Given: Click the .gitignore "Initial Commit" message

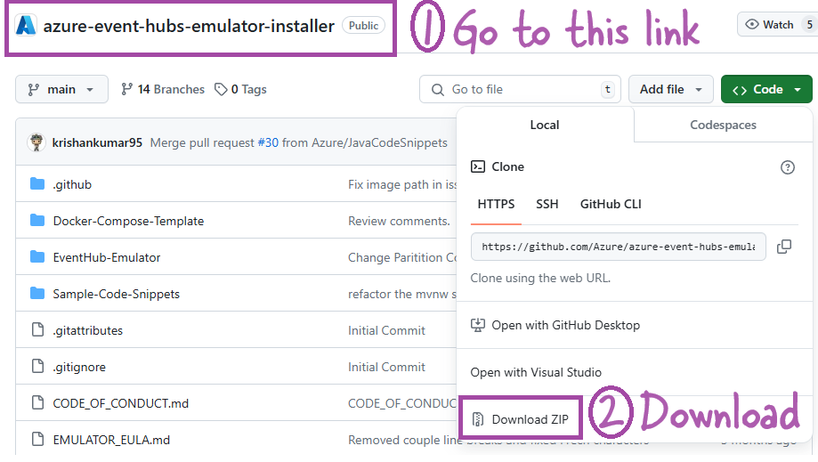Looking at the screenshot, I should point(386,367).
